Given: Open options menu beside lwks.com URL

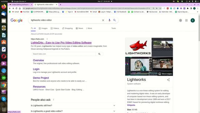Looking at the screenshot, I should tap(47, 39).
